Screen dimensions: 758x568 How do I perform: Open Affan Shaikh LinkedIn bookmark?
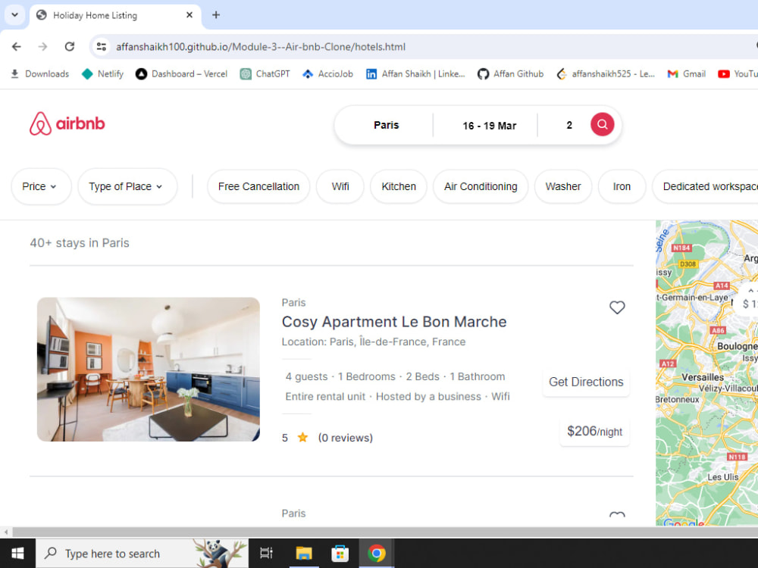415,74
